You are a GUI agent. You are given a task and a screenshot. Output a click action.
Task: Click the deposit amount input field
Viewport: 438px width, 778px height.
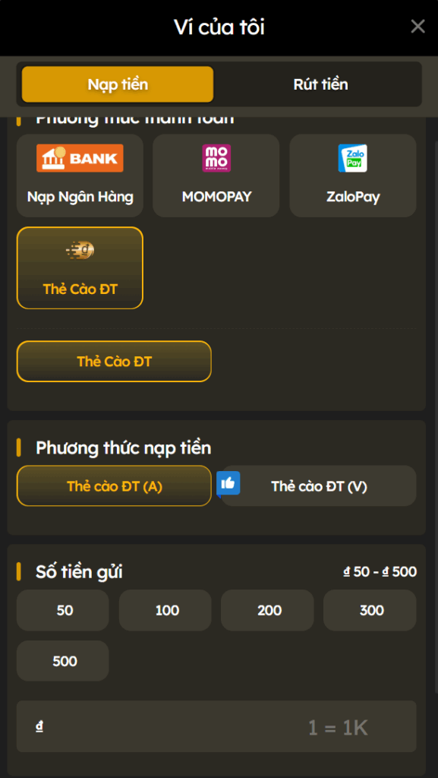coord(216,726)
